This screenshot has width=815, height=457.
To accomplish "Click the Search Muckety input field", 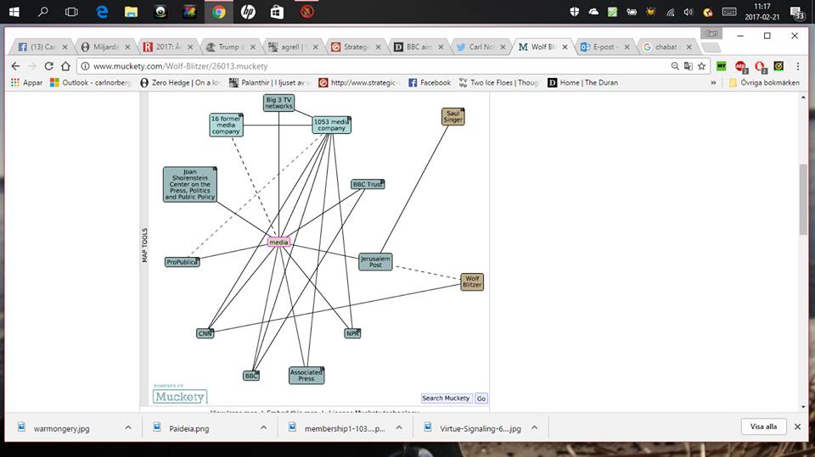I will pos(447,398).
